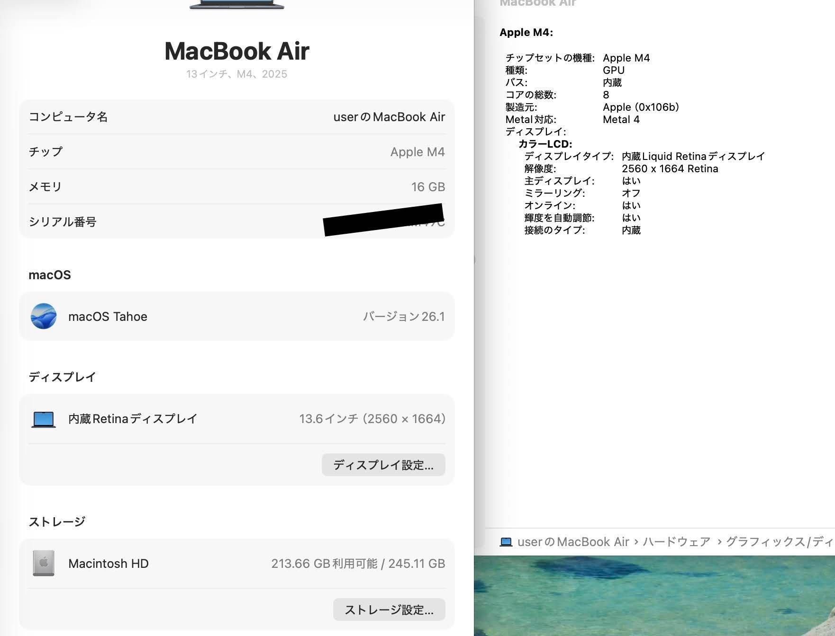Click the Macintosh HD drive icon

(x=44, y=563)
